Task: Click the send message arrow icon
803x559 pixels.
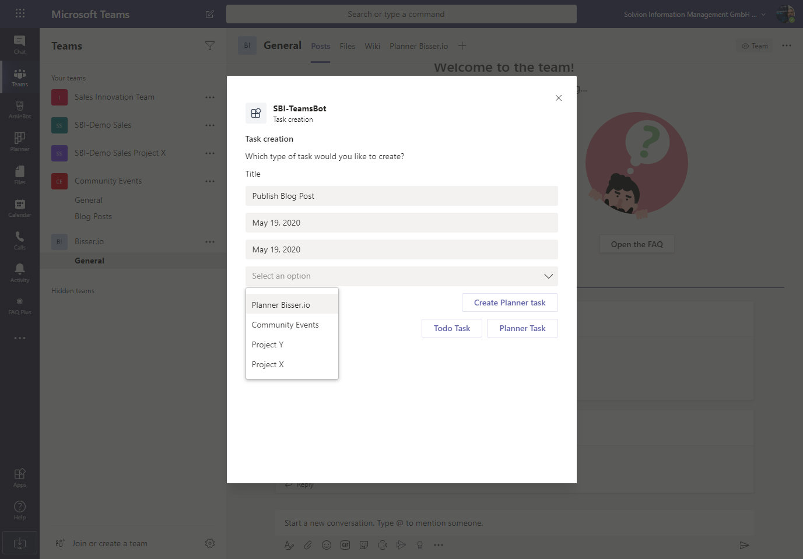Action: pyautogui.click(x=744, y=545)
